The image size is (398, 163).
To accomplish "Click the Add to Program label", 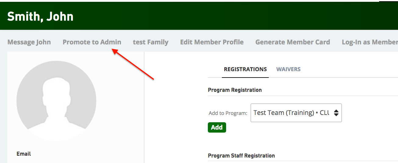I will pyautogui.click(x=228, y=113).
